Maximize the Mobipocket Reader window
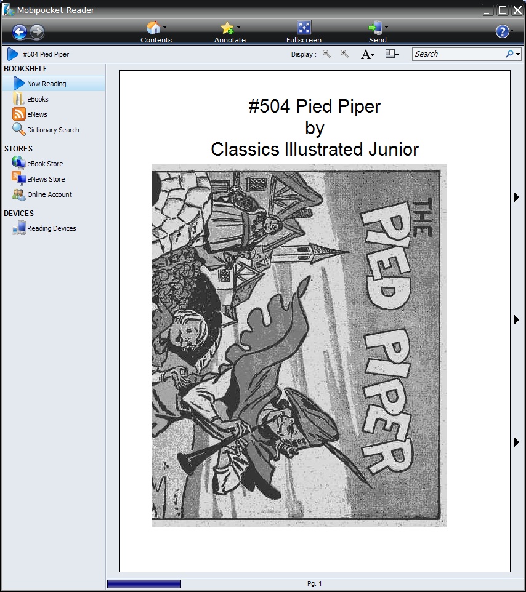Screen dimensions: 526x592 [503, 10]
